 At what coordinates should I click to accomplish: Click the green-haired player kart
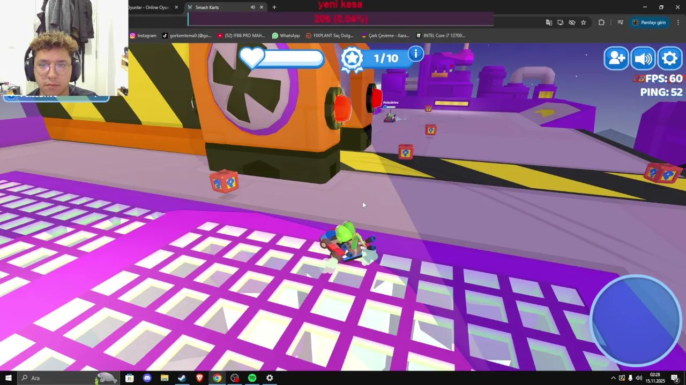point(348,242)
